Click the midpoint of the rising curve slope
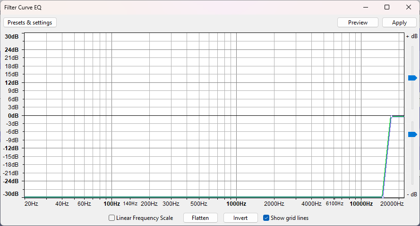 pyautogui.click(x=387, y=156)
